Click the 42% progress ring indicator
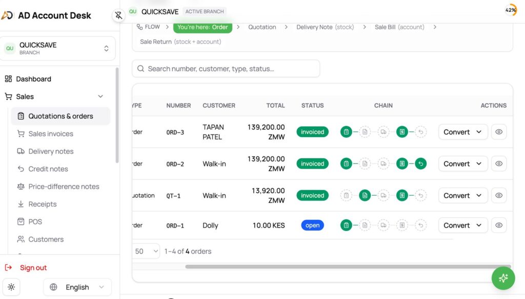 click(x=511, y=10)
